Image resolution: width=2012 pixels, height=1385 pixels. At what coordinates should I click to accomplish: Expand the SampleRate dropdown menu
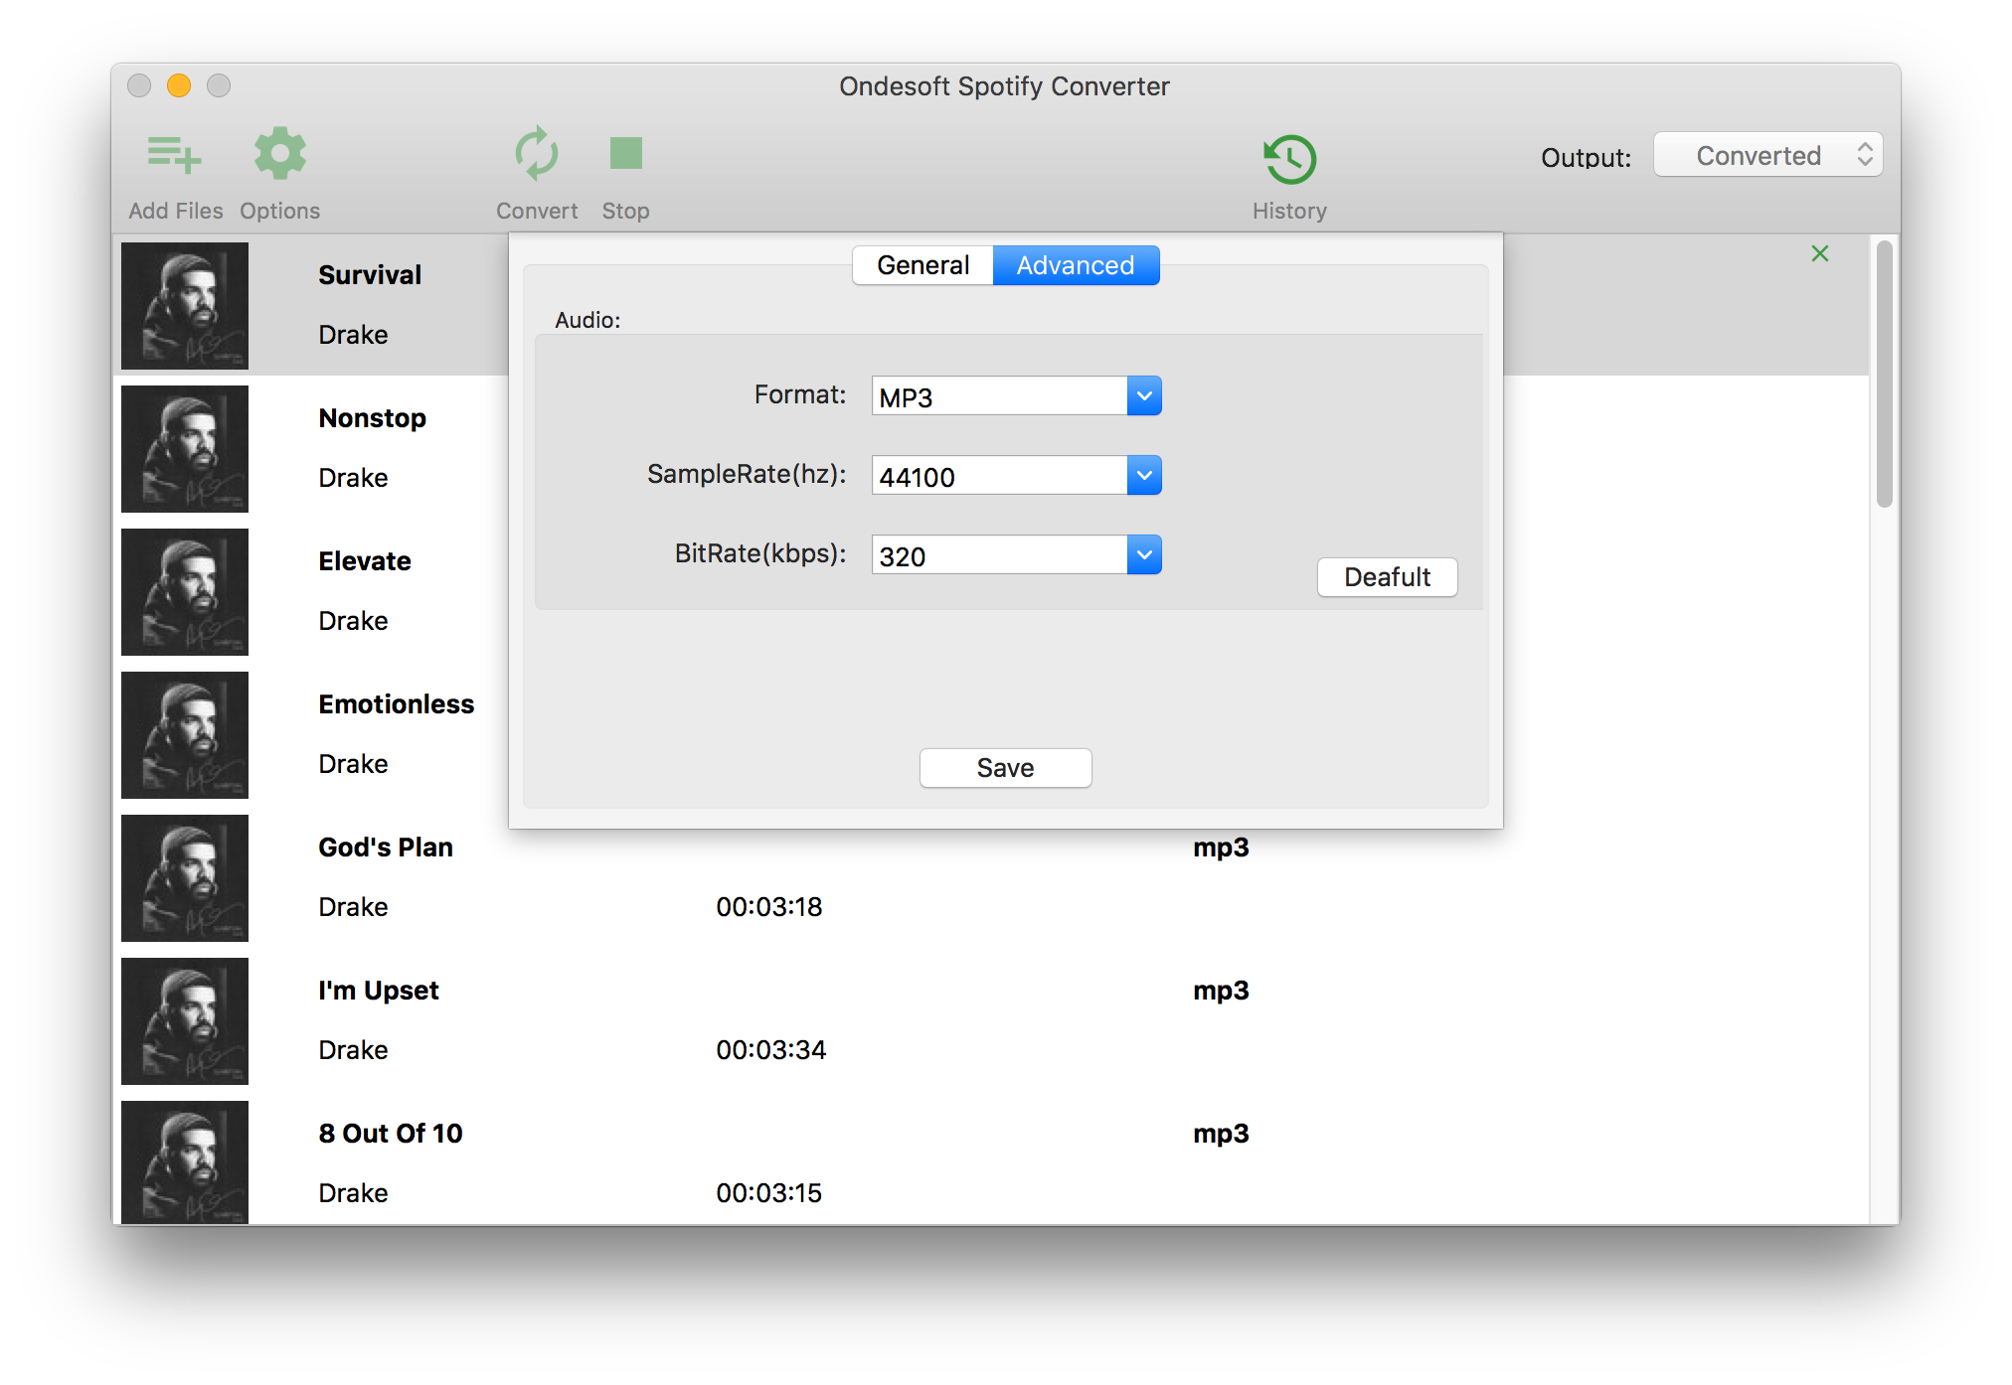(1146, 477)
